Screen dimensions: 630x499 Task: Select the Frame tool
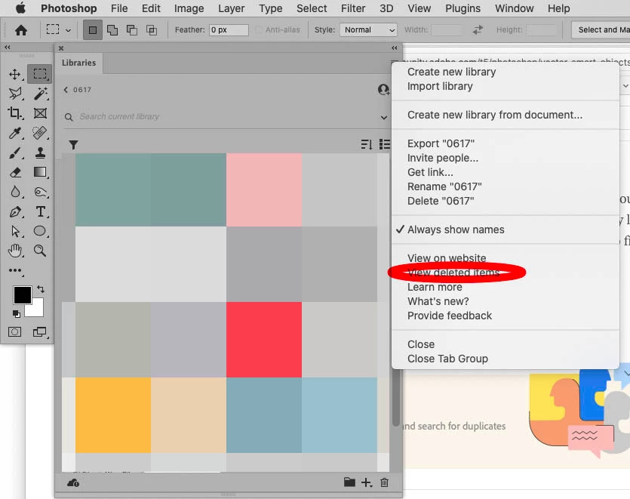pyautogui.click(x=40, y=113)
